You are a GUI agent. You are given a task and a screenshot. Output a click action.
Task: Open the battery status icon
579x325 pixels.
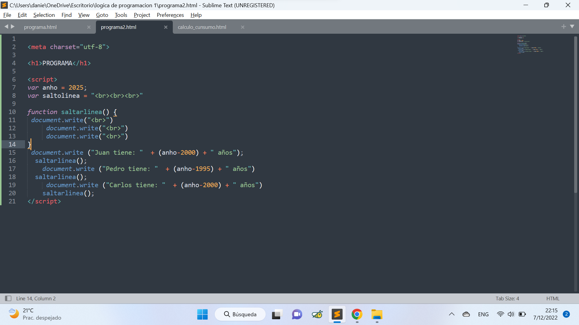click(522, 314)
